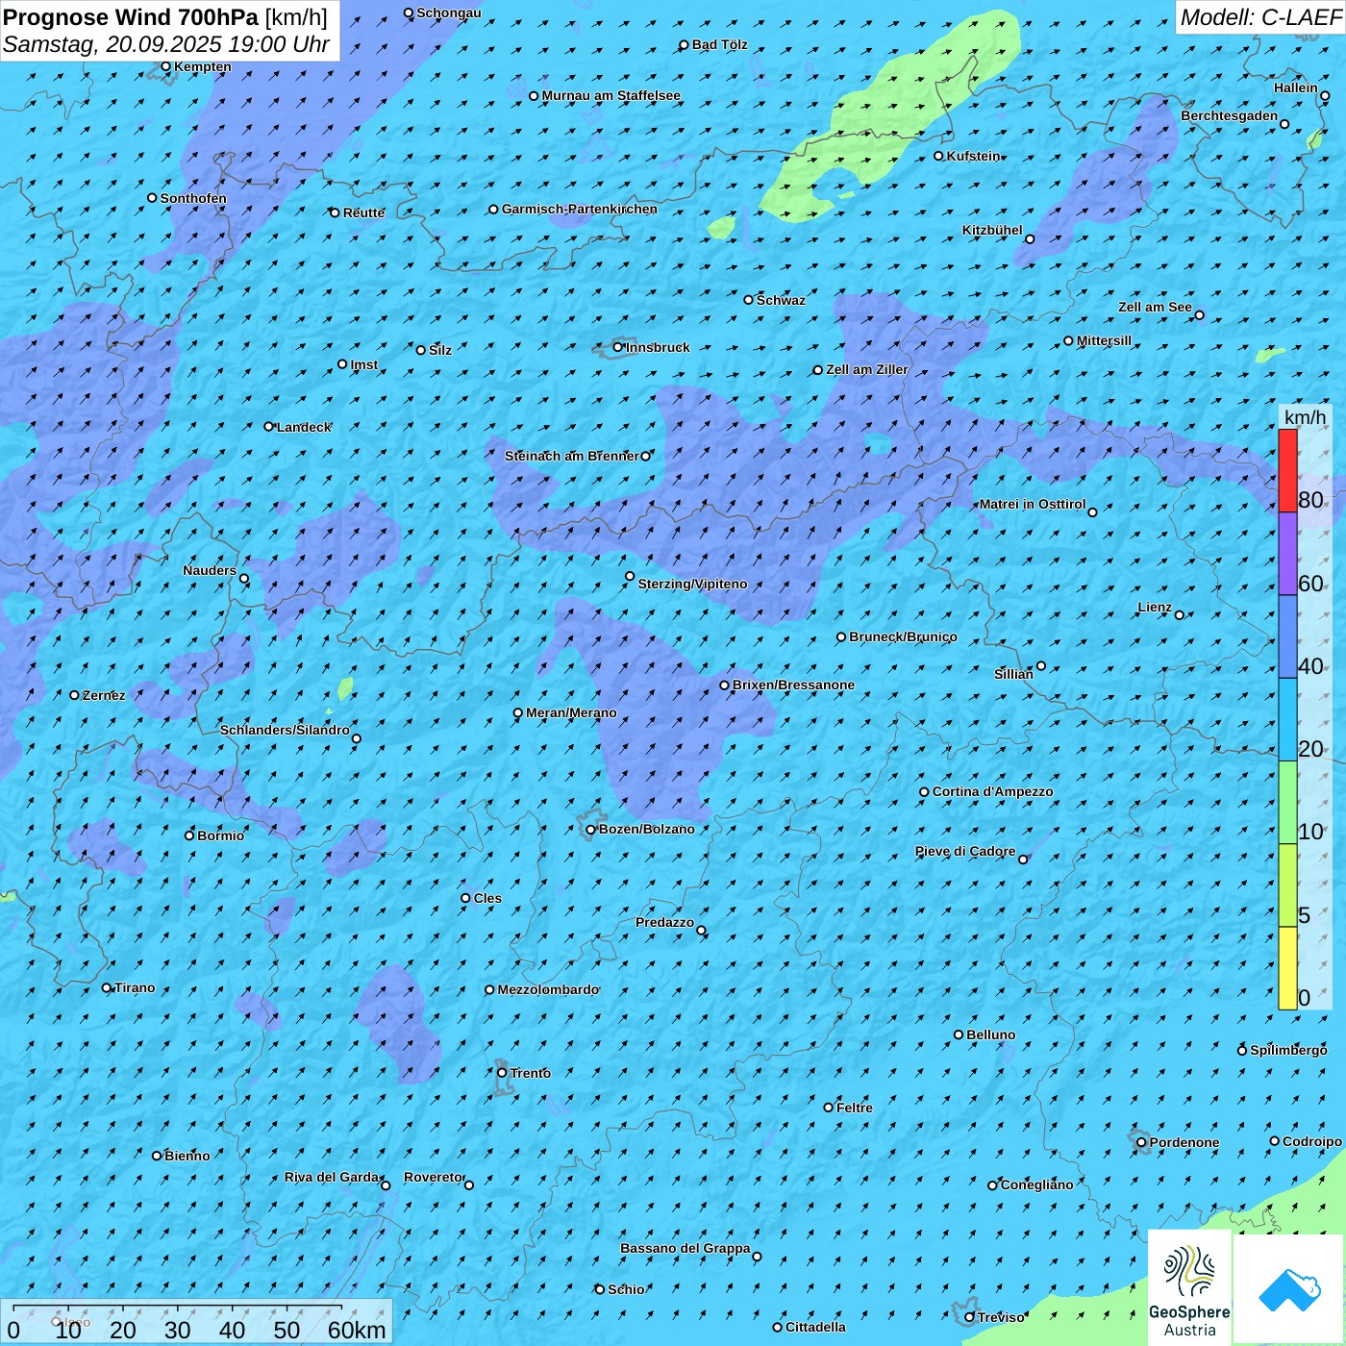Click the 'Meran/Merano' label
The height and width of the screenshot is (1346, 1346).
[x=571, y=712]
